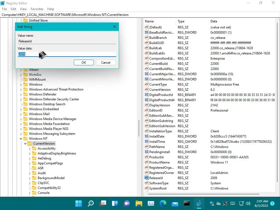Click the AeDebug folder icon

pos(34,158)
